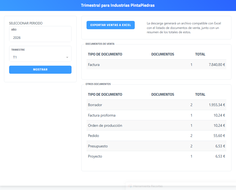Click the MOSTRAR button
The height and width of the screenshot is (190, 236).
coord(40,70)
